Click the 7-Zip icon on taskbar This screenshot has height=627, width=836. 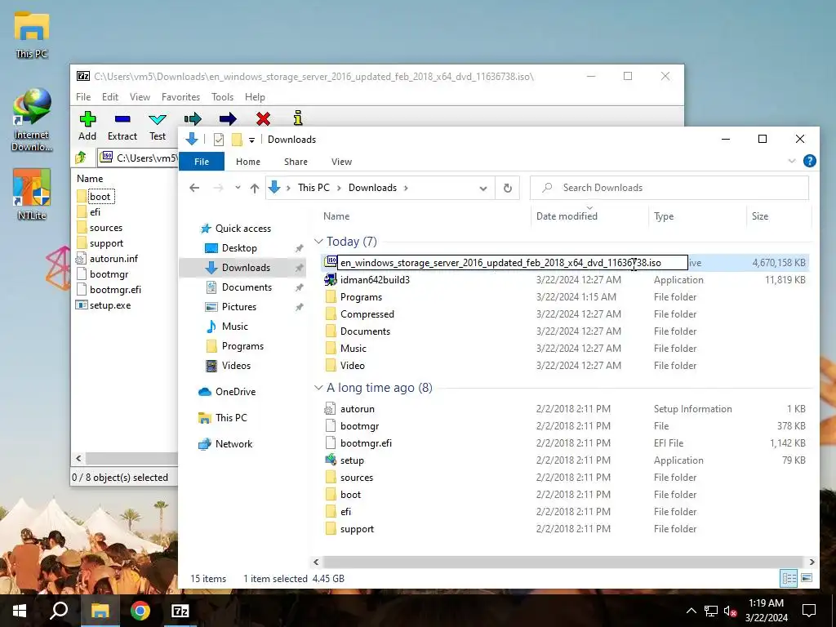point(180,611)
